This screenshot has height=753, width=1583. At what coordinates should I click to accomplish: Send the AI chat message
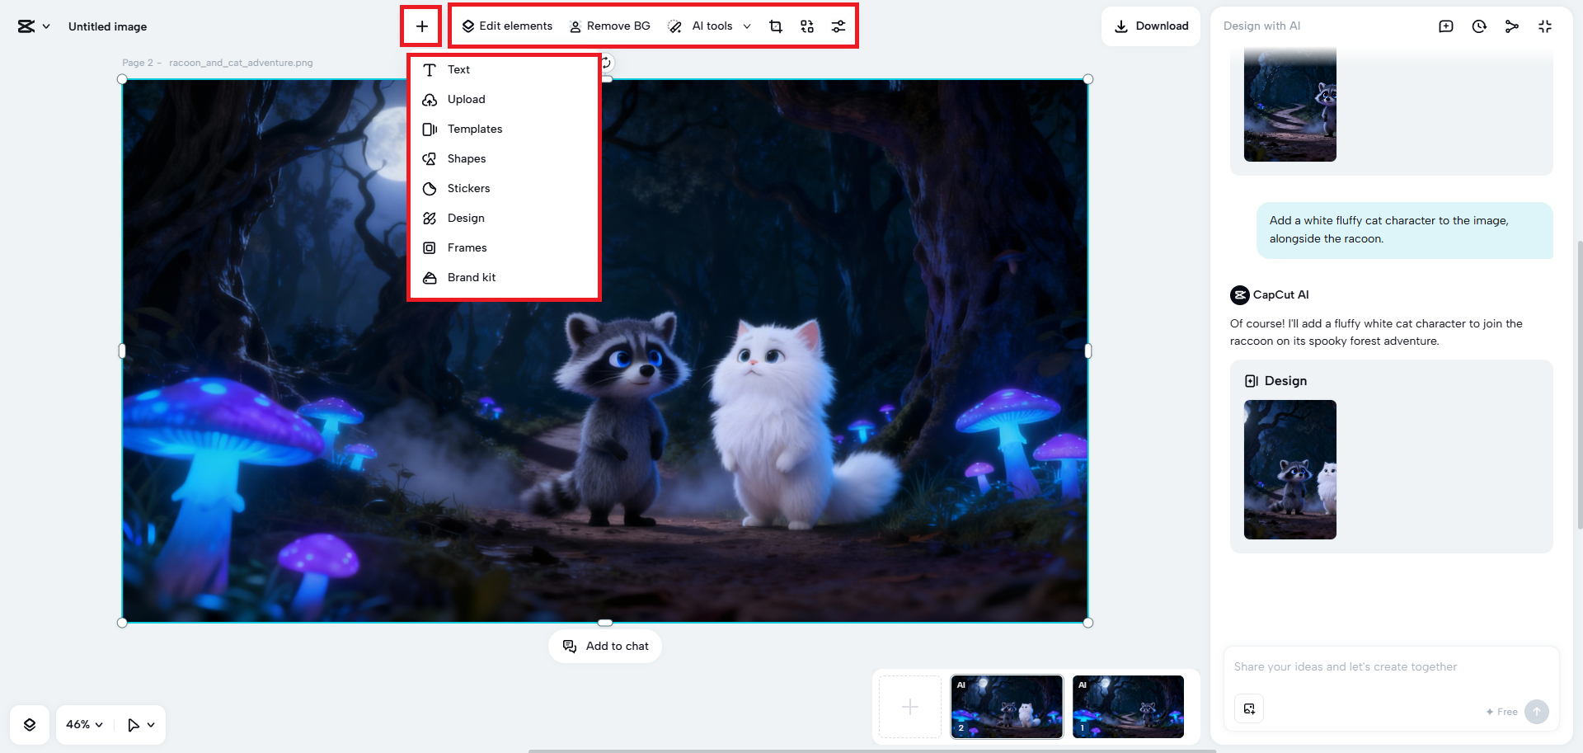[x=1537, y=711]
